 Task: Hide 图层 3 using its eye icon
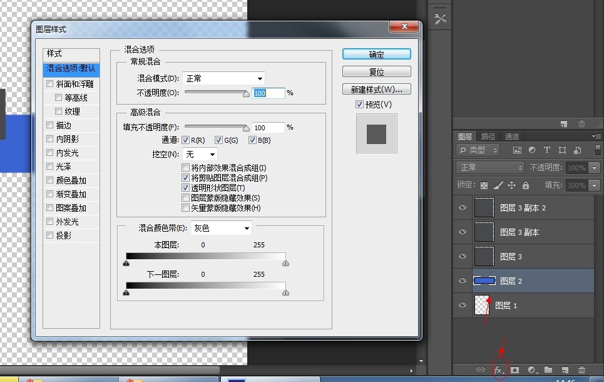[x=463, y=256]
